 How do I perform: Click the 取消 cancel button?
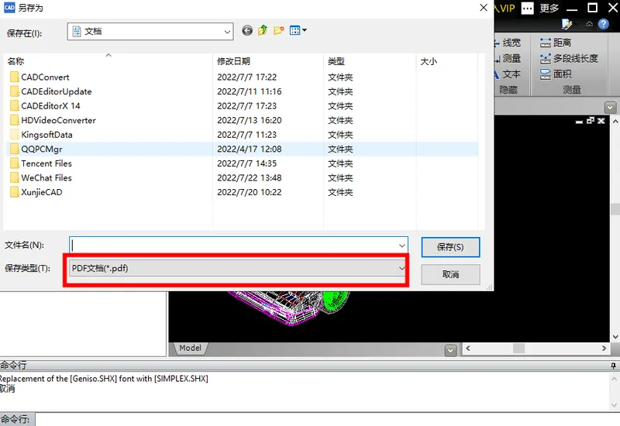click(x=450, y=274)
